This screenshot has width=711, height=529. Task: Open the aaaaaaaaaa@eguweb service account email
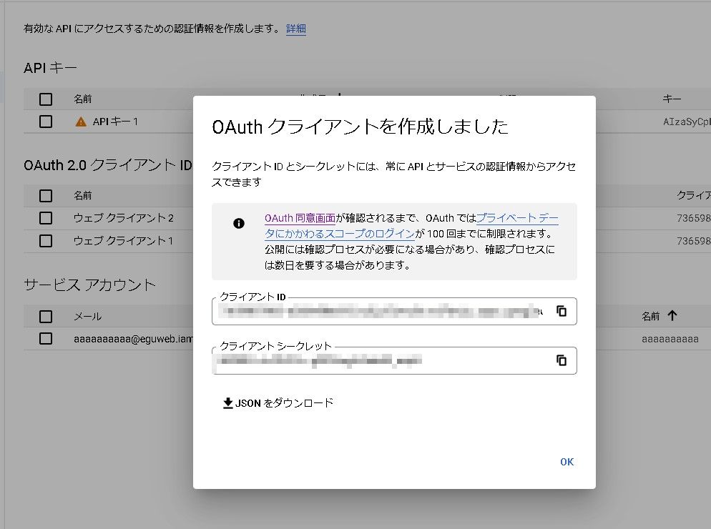click(x=129, y=339)
